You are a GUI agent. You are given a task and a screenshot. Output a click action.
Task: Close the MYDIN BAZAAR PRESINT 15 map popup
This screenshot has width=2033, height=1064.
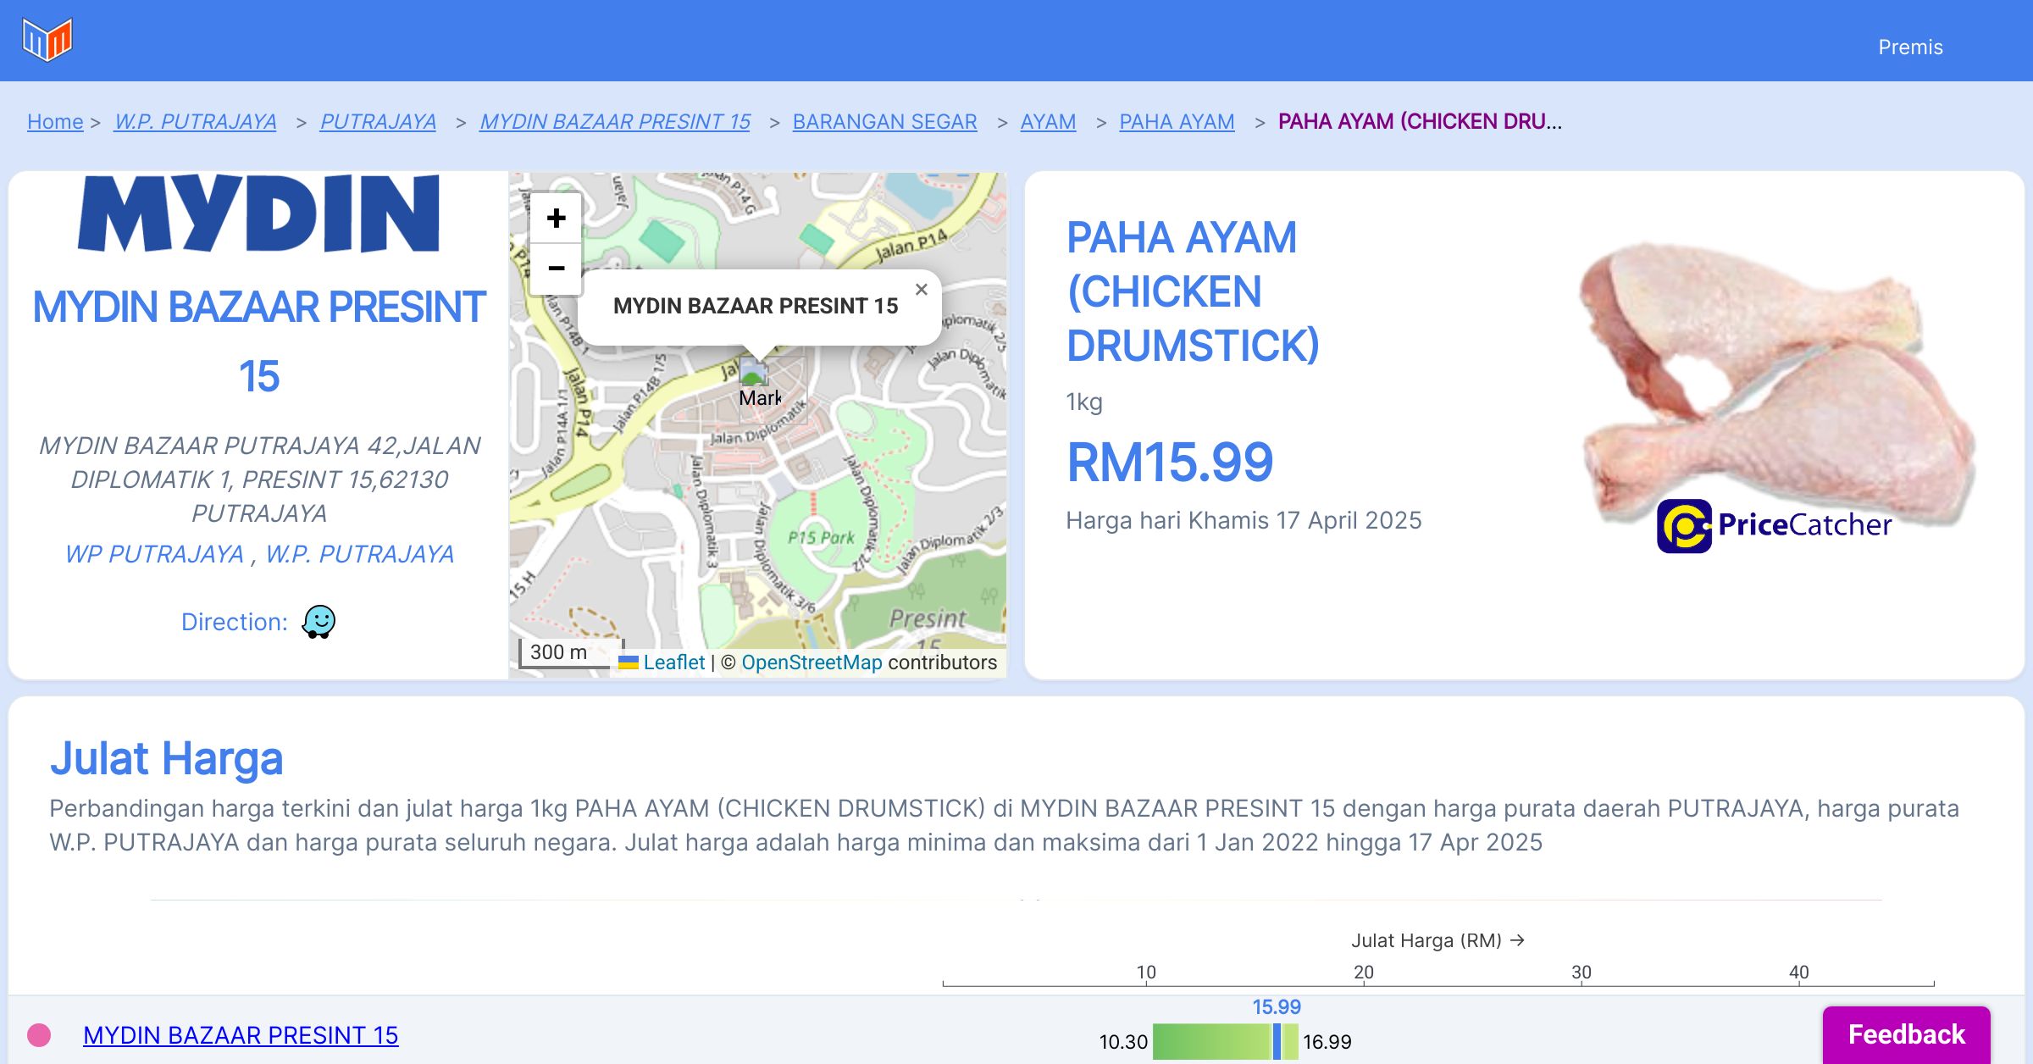pyautogui.click(x=921, y=290)
